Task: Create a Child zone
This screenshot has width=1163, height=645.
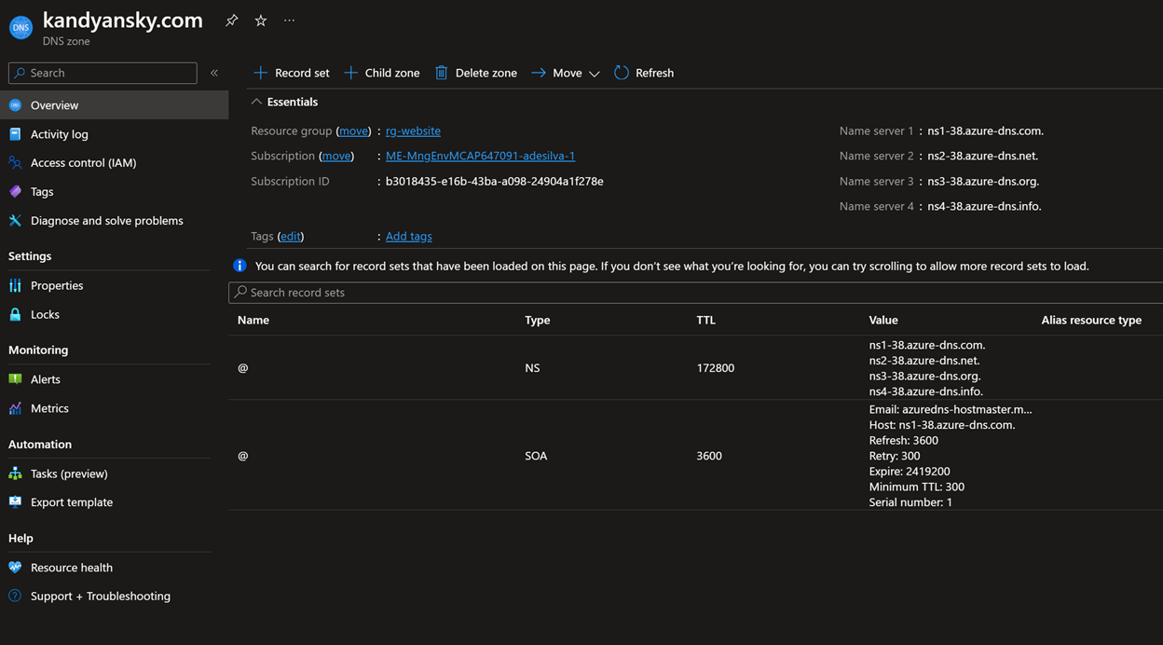Action: pos(382,73)
